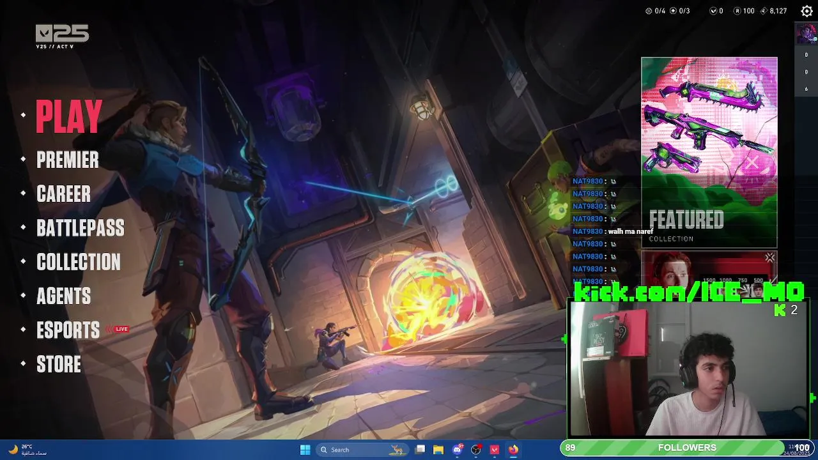This screenshot has width=818, height=460.
Task: Open the PREMIER menu
Action: (x=68, y=160)
